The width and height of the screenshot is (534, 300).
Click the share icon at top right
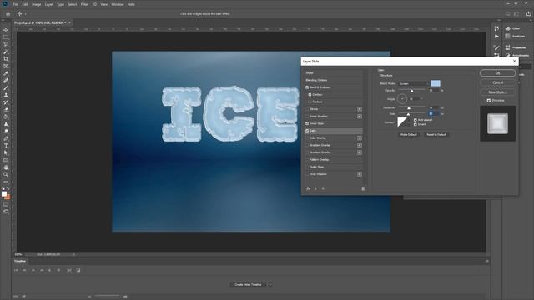click(x=528, y=14)
